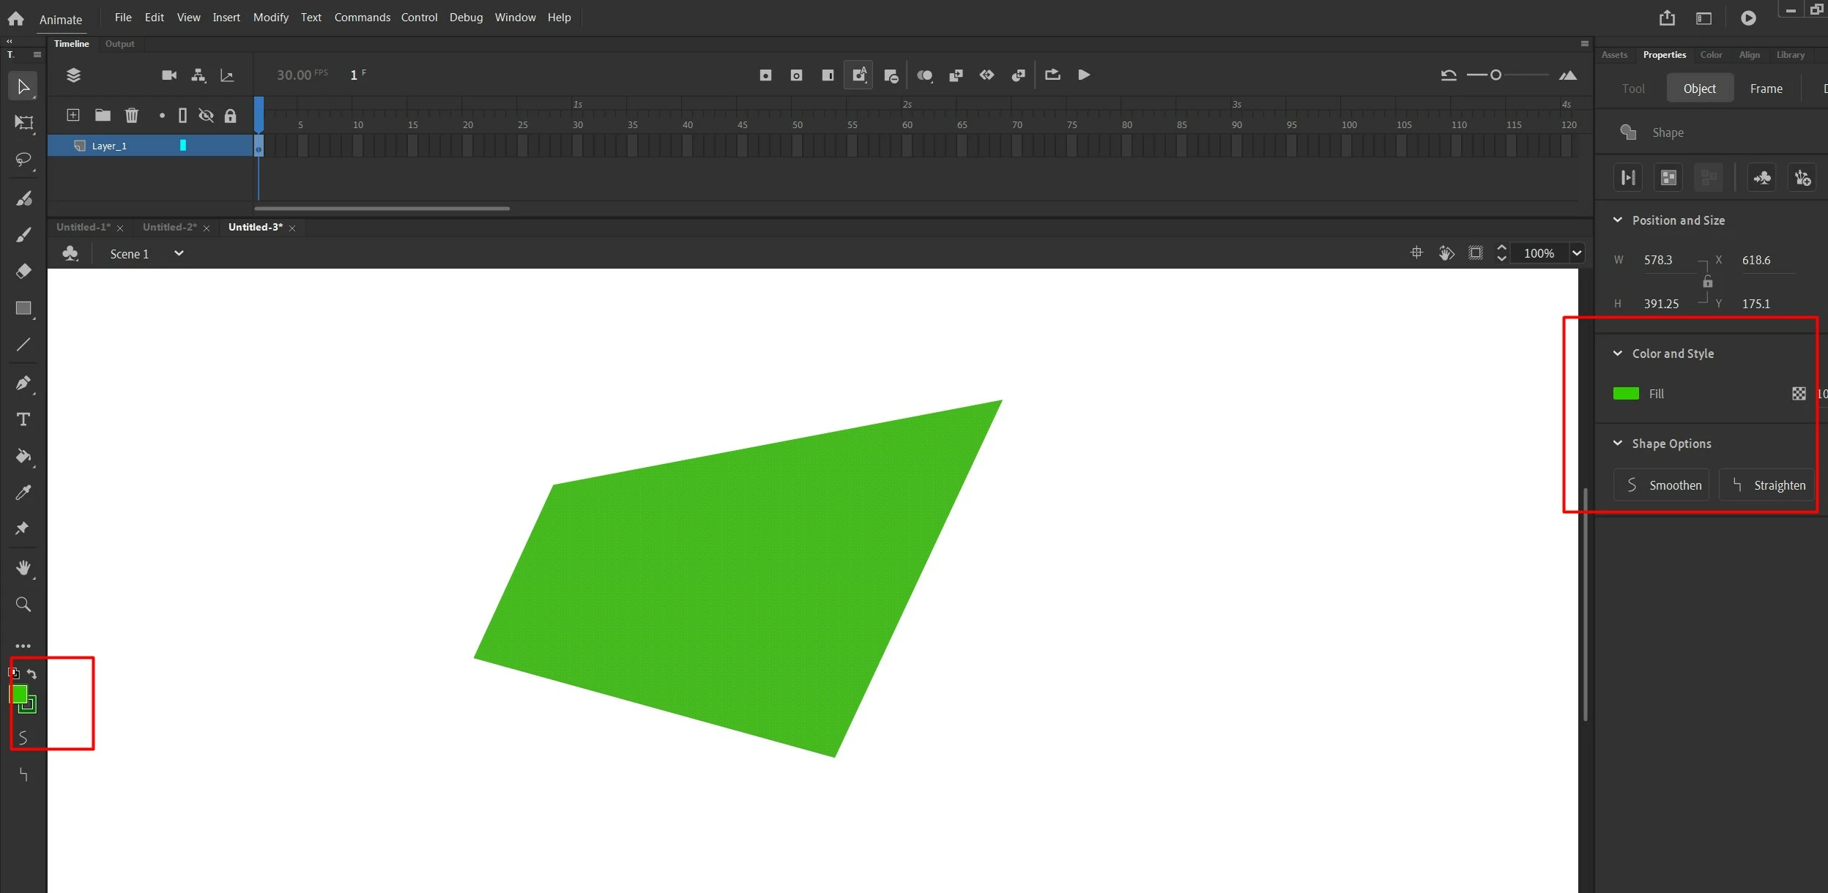Screen dimensions: 1828x893
Task: Select the Eyedropper tool
Action: coord(23,493)
